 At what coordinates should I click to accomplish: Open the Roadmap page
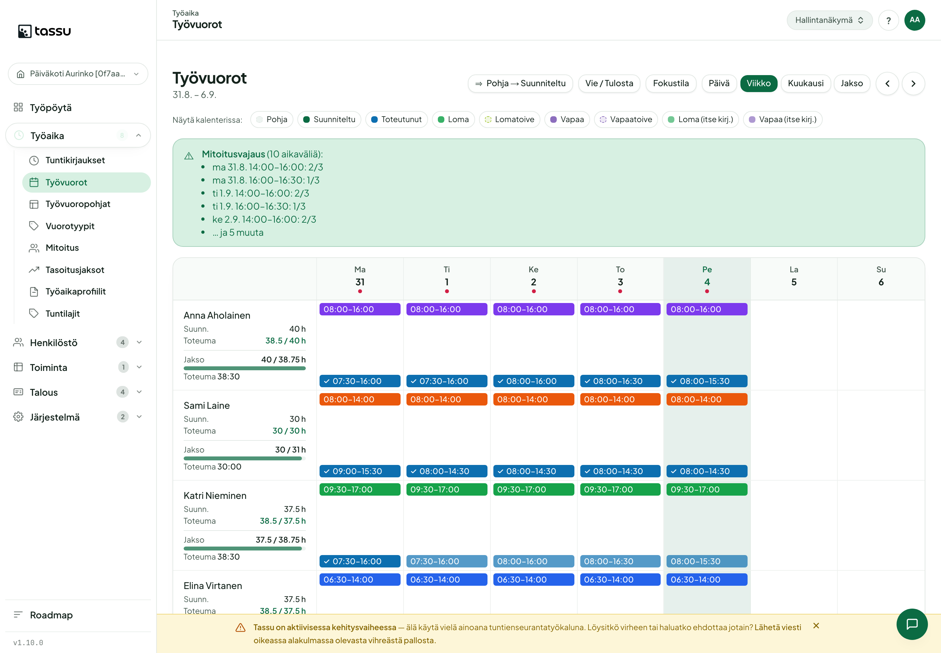click(x=78, y=615)
